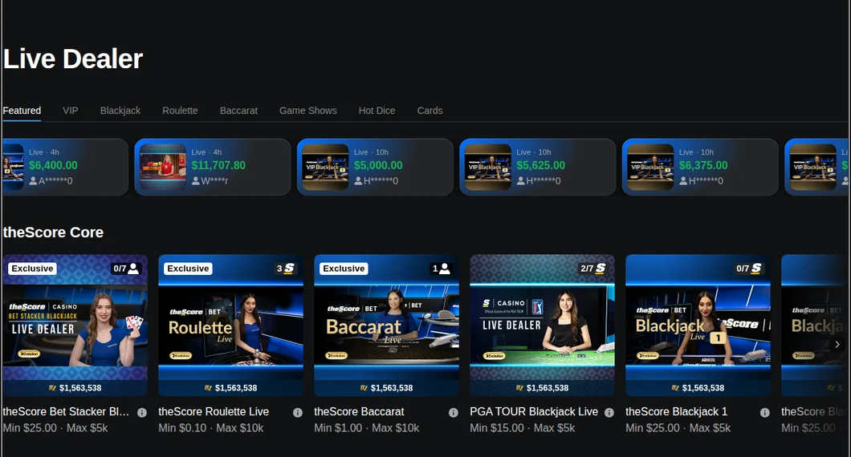Click the 0/7 seats indicator on Bet Stacker card
851x457 pixels.
point(126,269)
